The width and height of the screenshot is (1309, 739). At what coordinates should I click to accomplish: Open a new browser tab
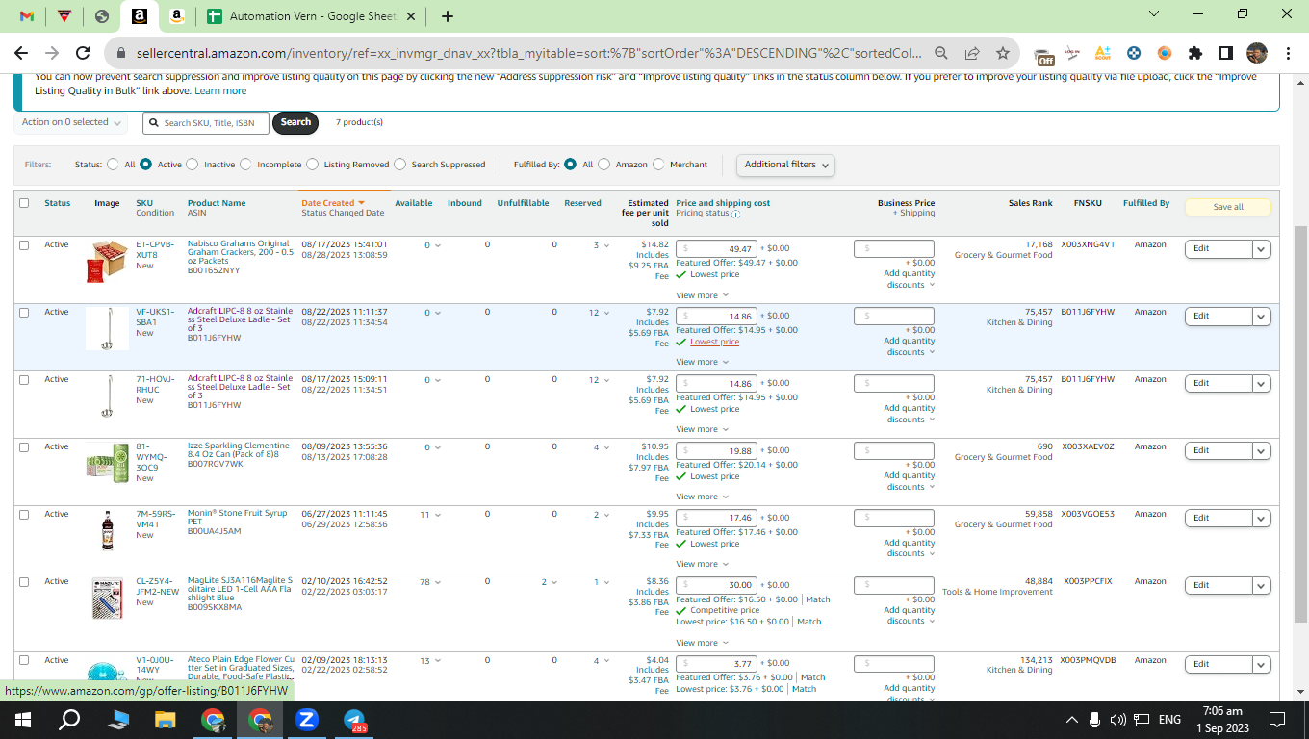[448, 16]
